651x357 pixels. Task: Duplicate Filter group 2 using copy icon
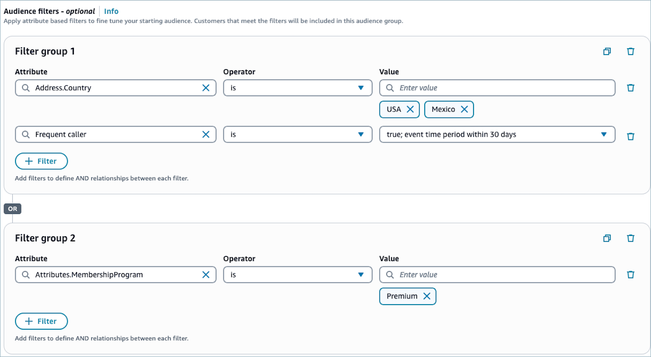[x=607, y=238]
